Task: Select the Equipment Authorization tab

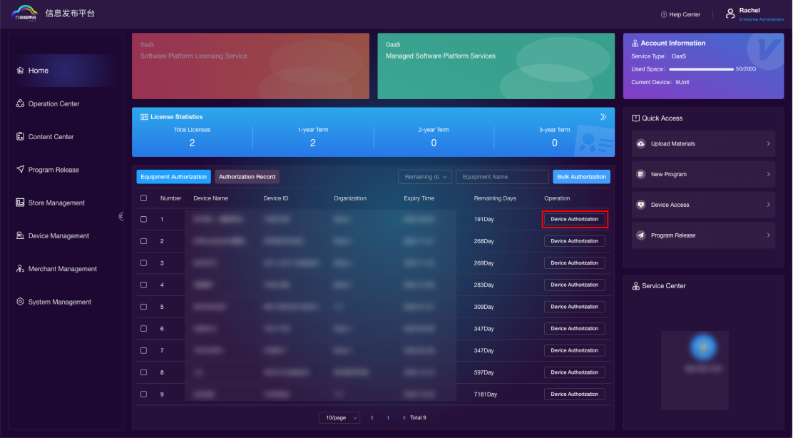Action: coord(173,177)
